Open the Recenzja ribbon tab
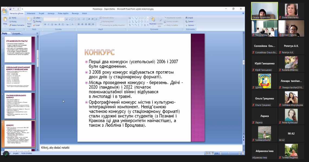This screenshot has height=162, width=309. click(x=75, y=13)
